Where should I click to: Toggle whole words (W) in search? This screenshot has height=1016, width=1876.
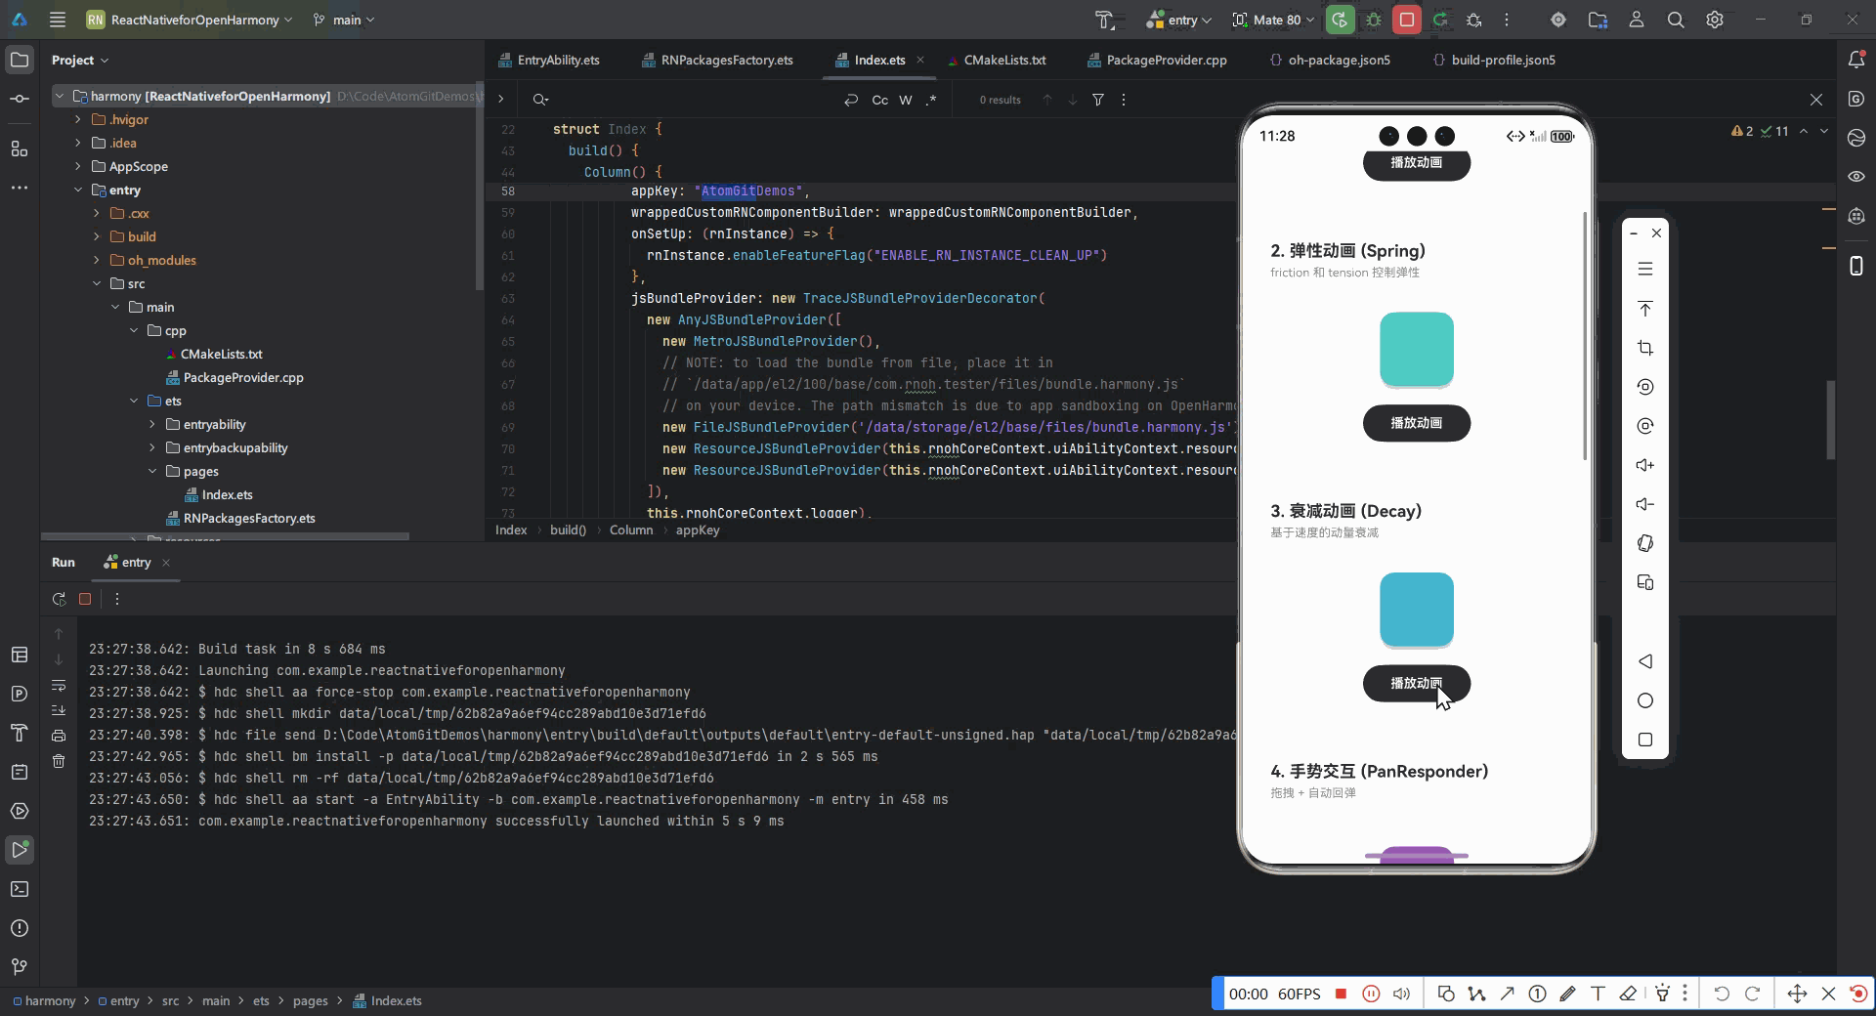point(906,100)
